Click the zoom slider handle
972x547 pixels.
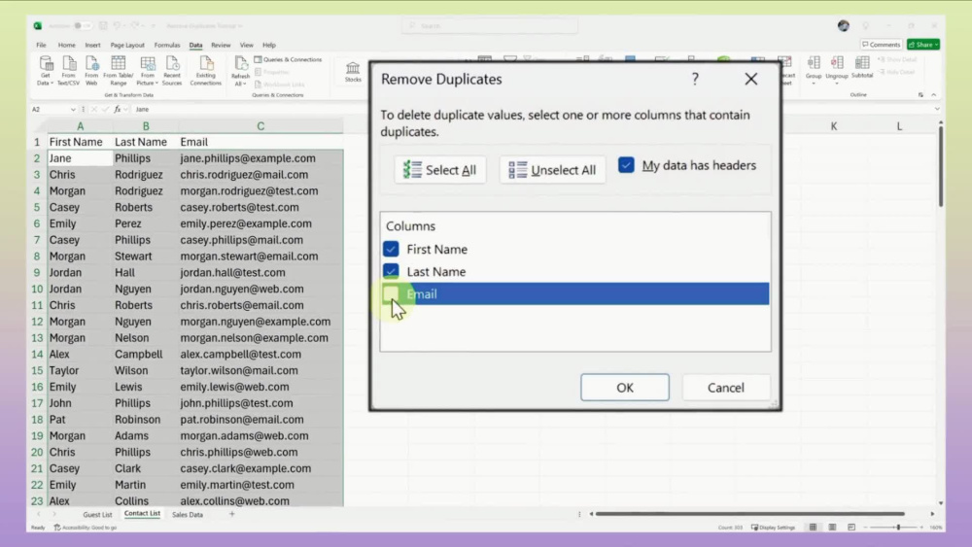pyautogui.click(x=897, y=528)
